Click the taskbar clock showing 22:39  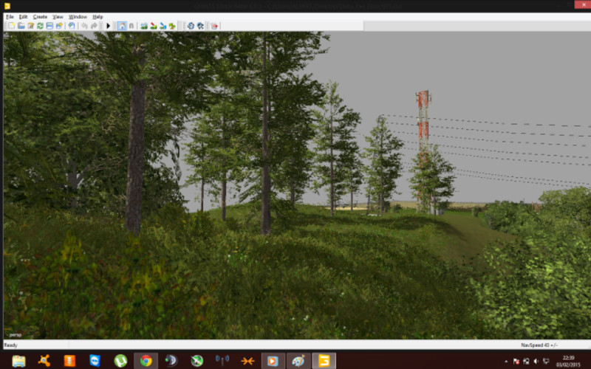pyautogui.click(x=568, y=361)
